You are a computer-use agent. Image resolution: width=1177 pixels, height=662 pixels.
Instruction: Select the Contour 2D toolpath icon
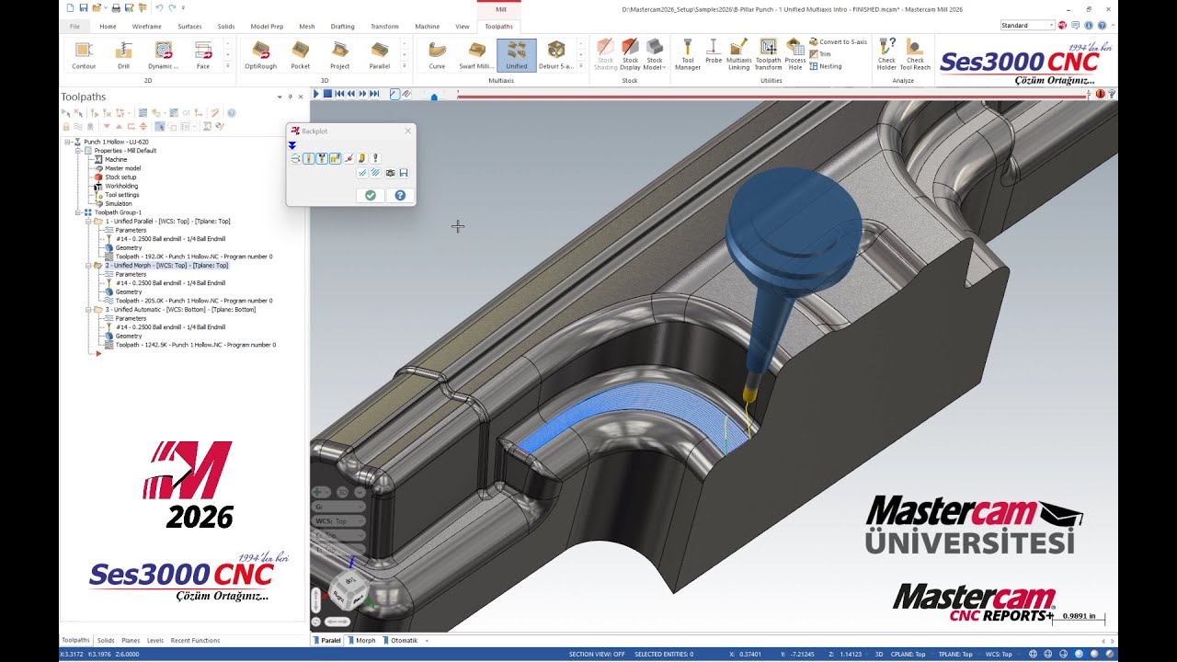tap(84, 55)
